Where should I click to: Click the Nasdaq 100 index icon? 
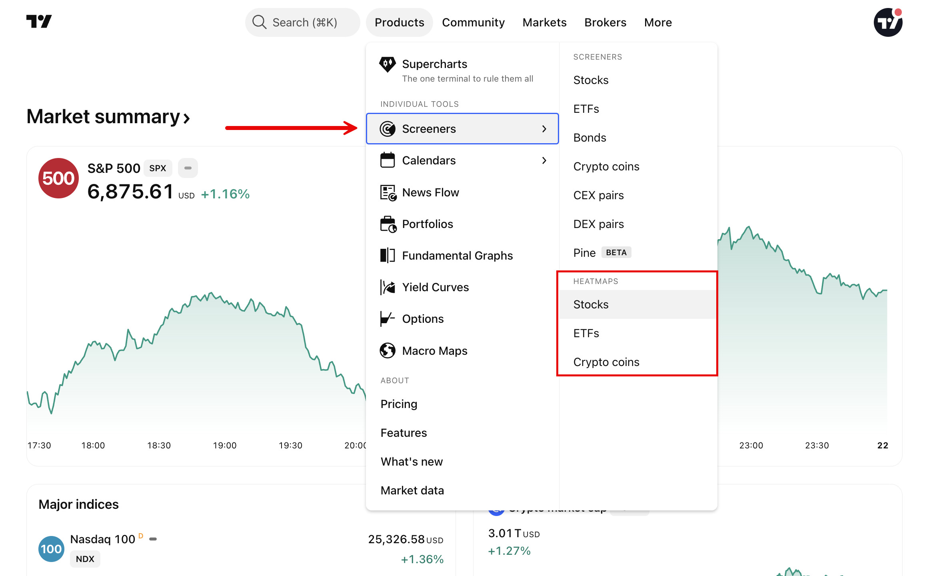click(51, 549)
